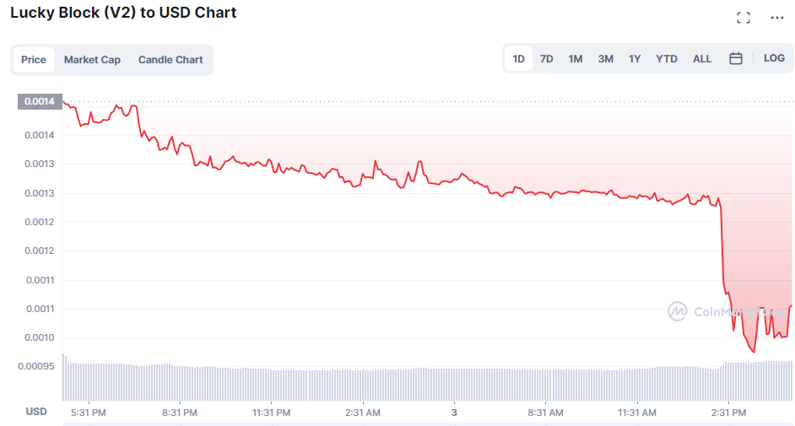Click the Lucky Block (V2) to USD Chart title
The image size is (795, 426).
pos(123,13)
